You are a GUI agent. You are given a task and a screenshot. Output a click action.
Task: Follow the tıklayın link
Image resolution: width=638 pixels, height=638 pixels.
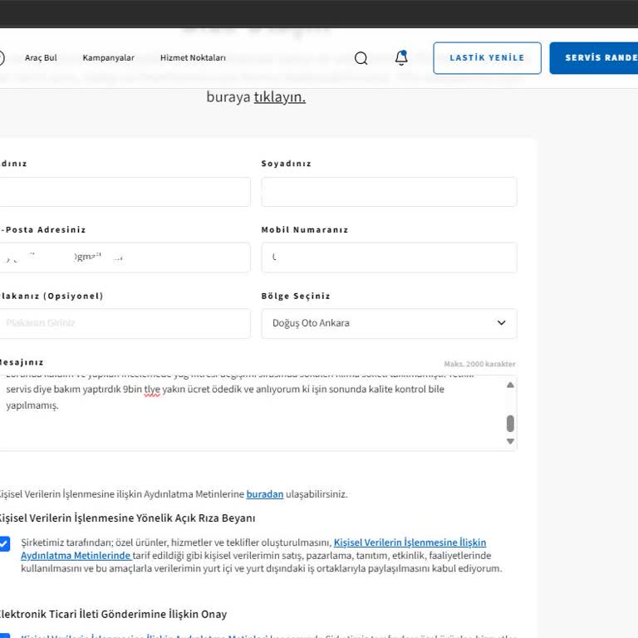tap(279, 97)
